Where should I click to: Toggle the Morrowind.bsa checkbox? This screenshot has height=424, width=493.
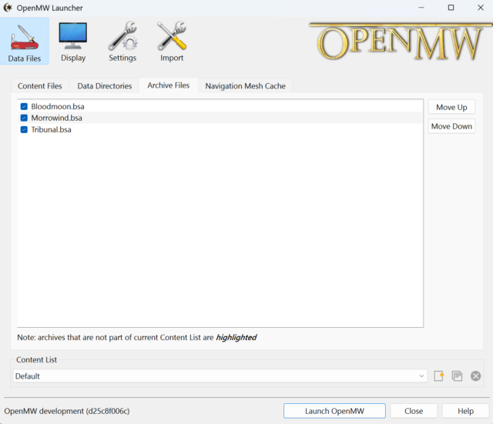click(x=25, y=118)
